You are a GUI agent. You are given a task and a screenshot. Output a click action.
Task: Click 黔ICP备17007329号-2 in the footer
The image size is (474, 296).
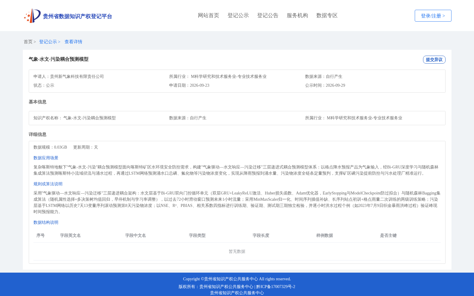276,287
